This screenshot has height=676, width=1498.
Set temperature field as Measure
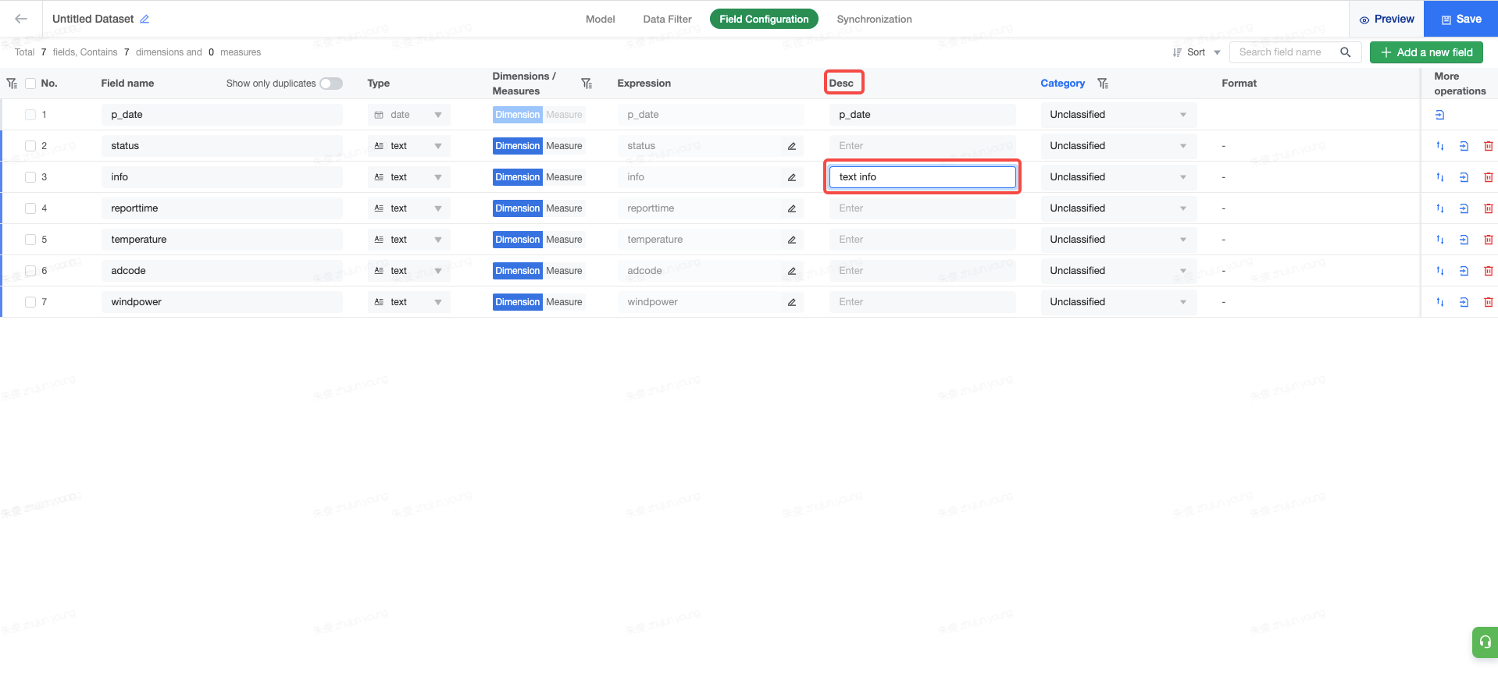click(564, 240)
